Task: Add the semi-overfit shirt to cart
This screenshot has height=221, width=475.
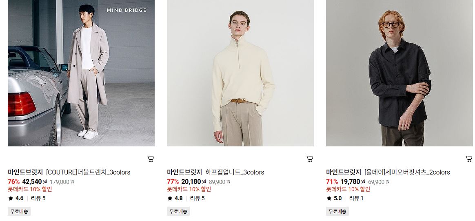Action: coord(468,159)
